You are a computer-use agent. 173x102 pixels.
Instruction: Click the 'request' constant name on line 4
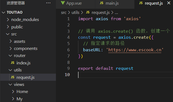(102, 37)
